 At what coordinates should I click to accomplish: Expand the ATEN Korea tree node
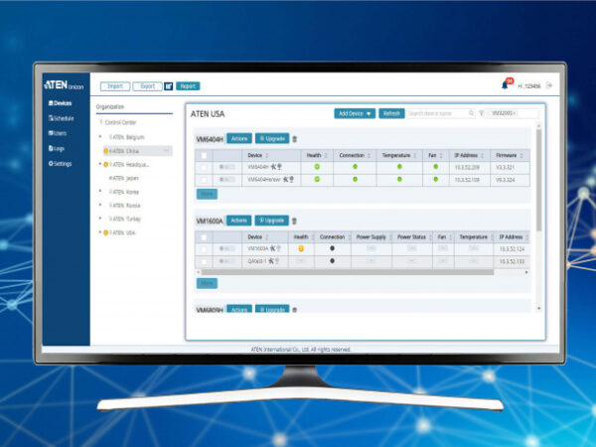click(x=100, y=191)
